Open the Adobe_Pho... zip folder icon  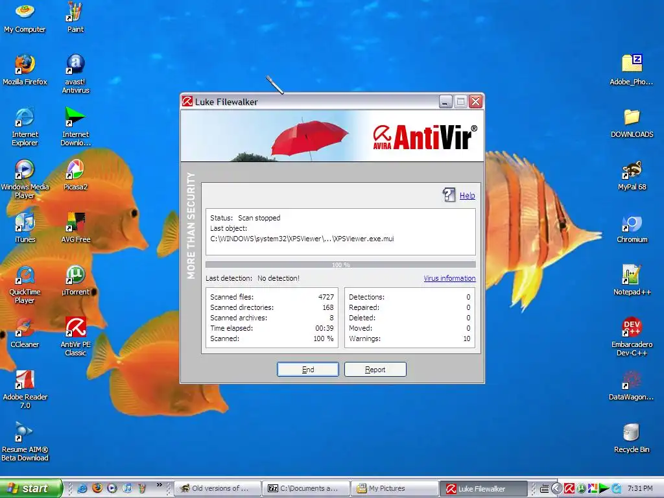[632, 70]
